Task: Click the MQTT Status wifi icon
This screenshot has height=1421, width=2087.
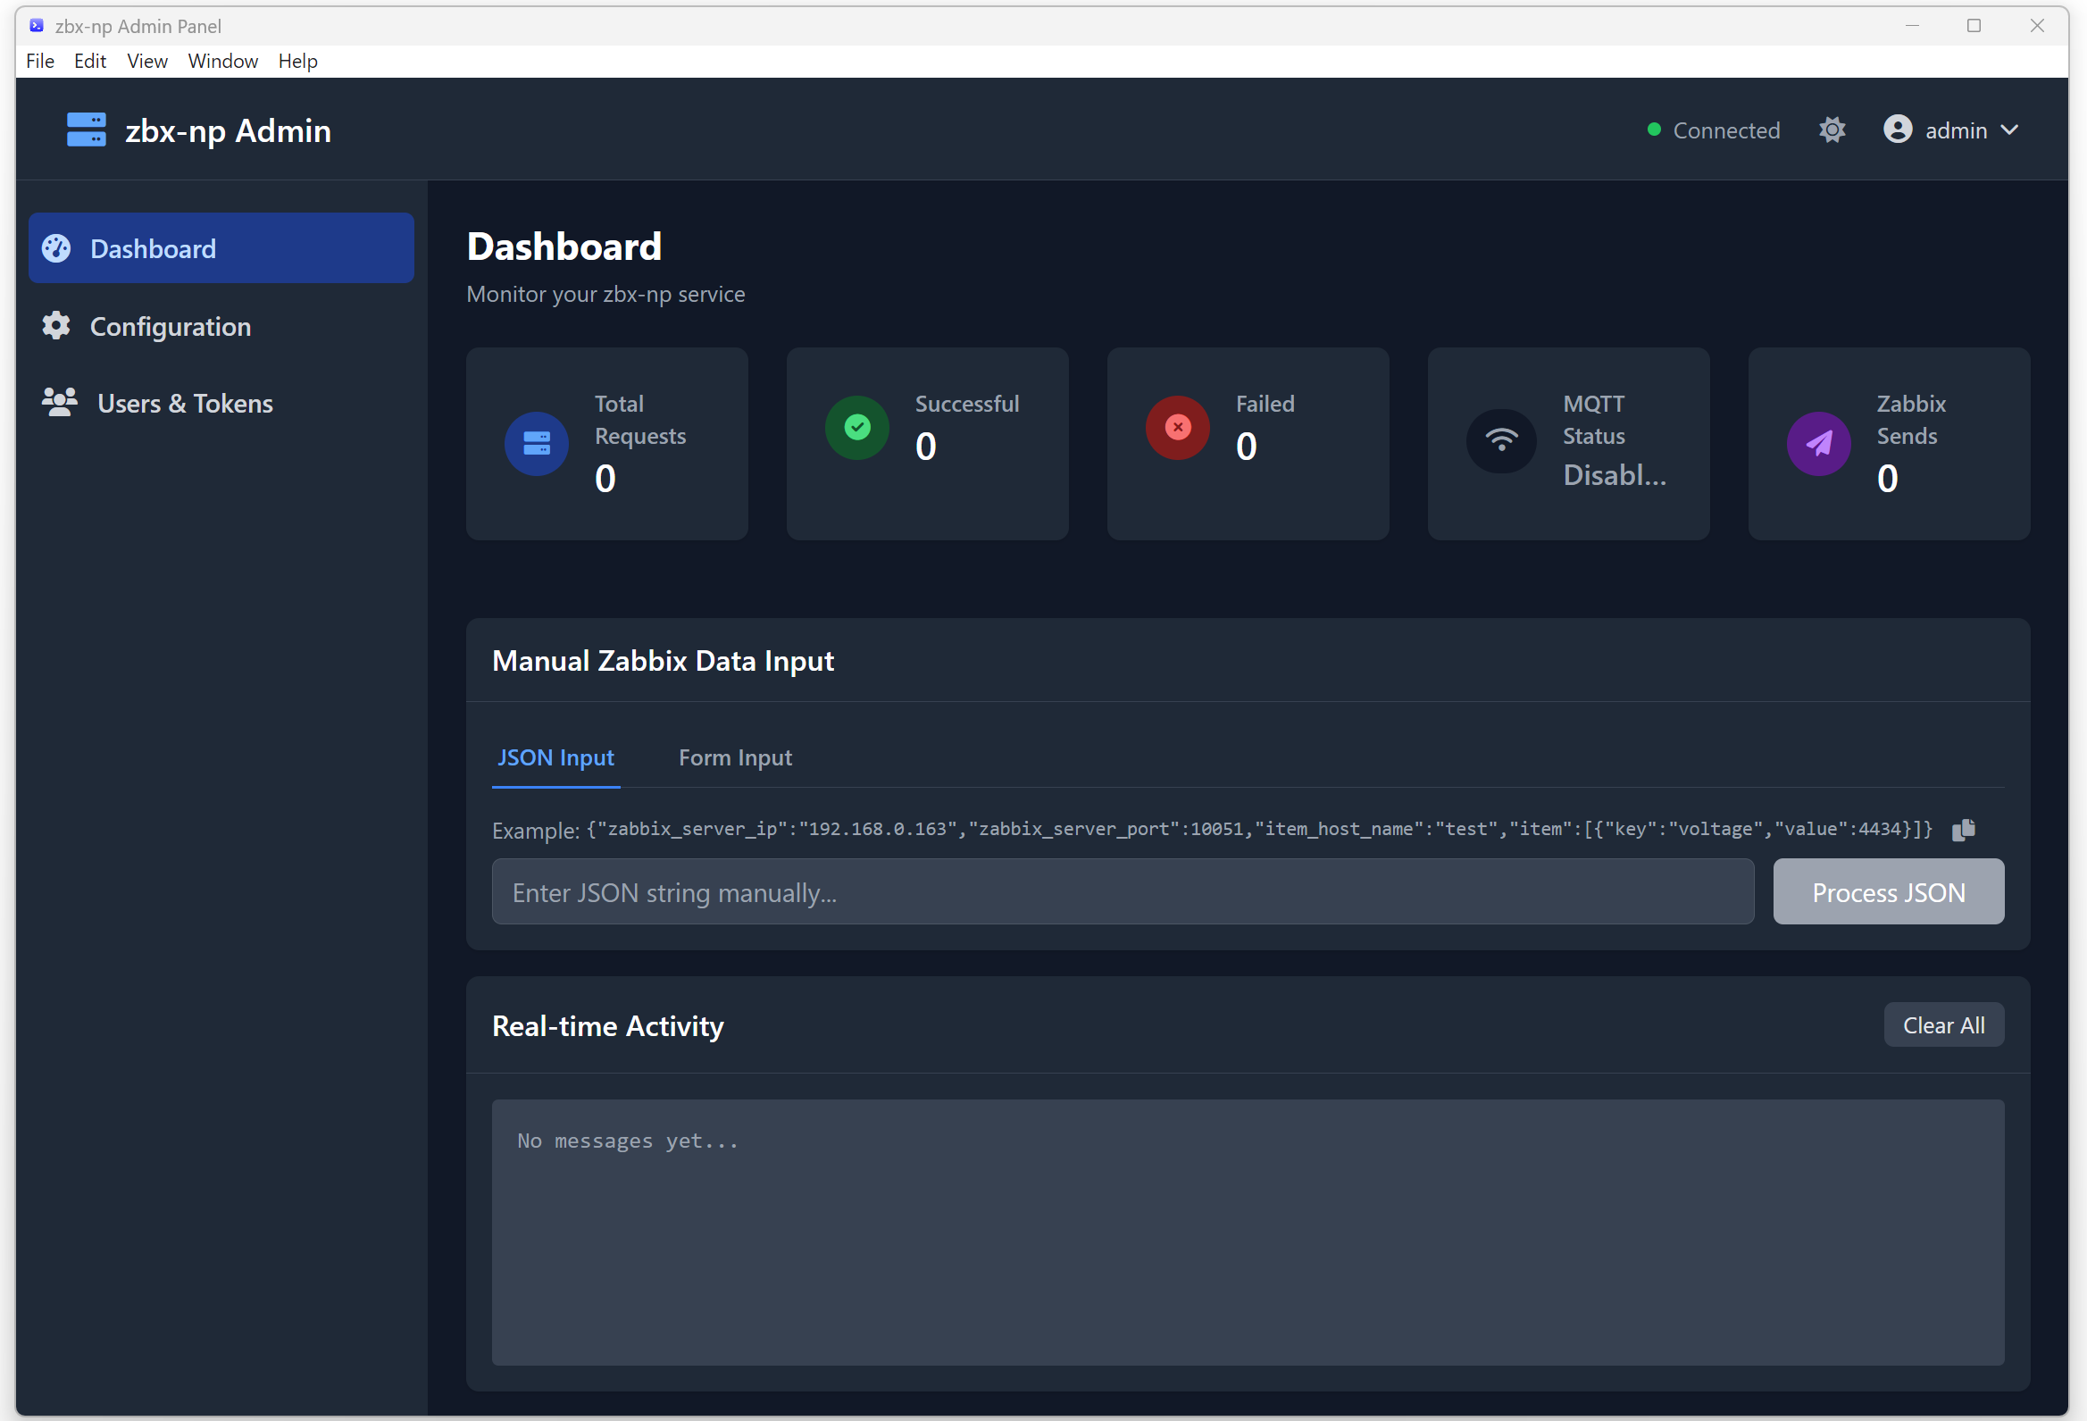Action: coord(1500,440)
